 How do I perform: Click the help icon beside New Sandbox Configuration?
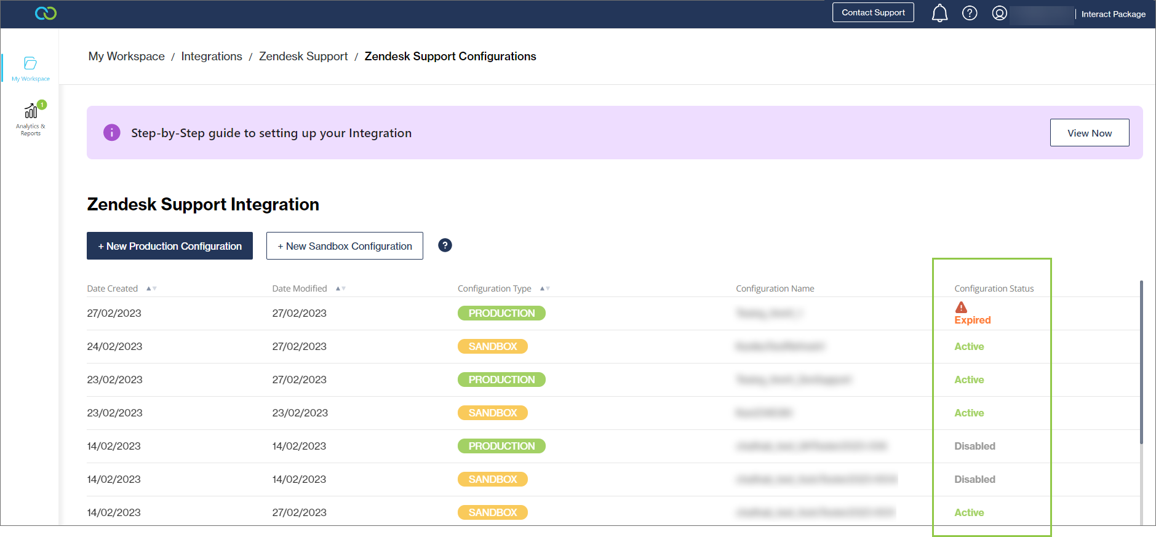point(445,245)
